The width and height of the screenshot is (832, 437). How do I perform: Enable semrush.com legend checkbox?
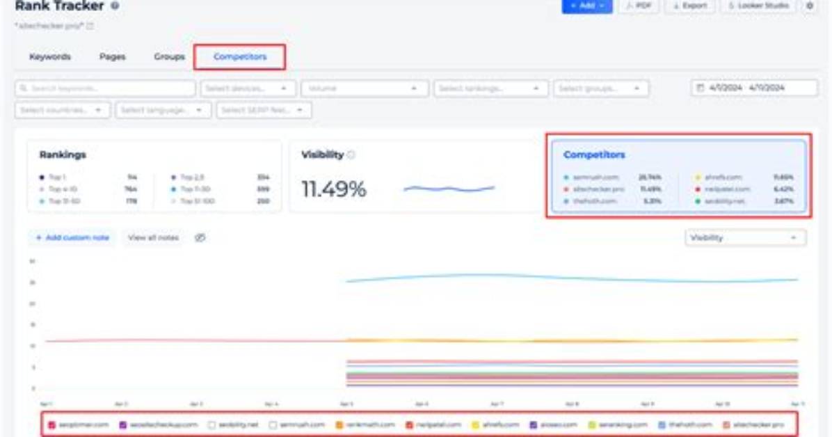tap(273, 424)
